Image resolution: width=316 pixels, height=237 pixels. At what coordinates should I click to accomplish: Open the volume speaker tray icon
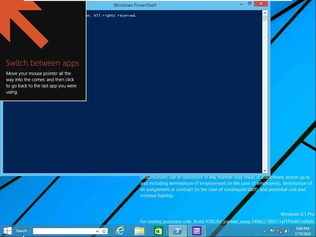287,231
